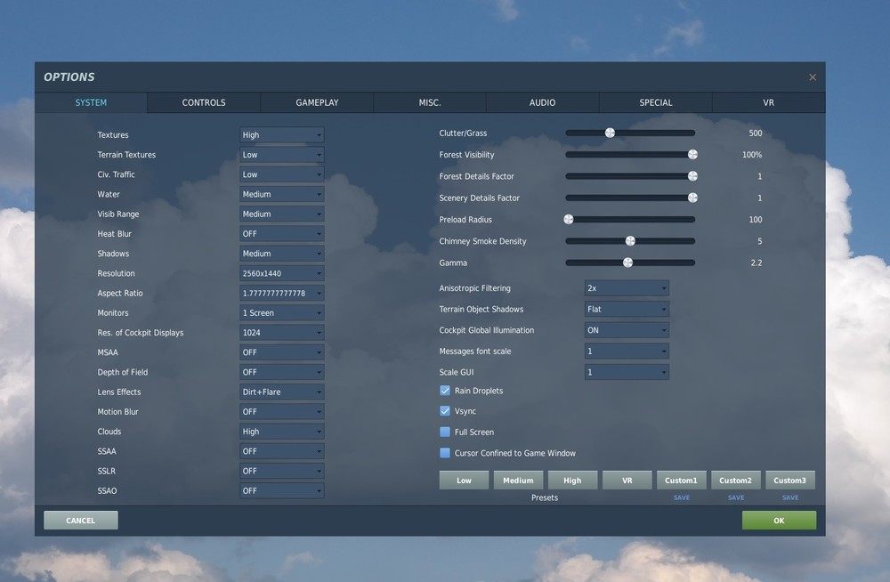Image resolution: width=890 pixels, height=582 pixels.
Task: Apply the Medium preset
Action: click(518, 481)
